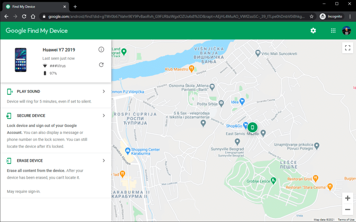Select the Sunnyville Beograd pin
The image size is (356, 222).
coord(237,142)
